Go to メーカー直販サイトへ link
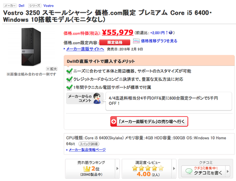This screenshot has width=236, height=181. click(x=85, y=49)
